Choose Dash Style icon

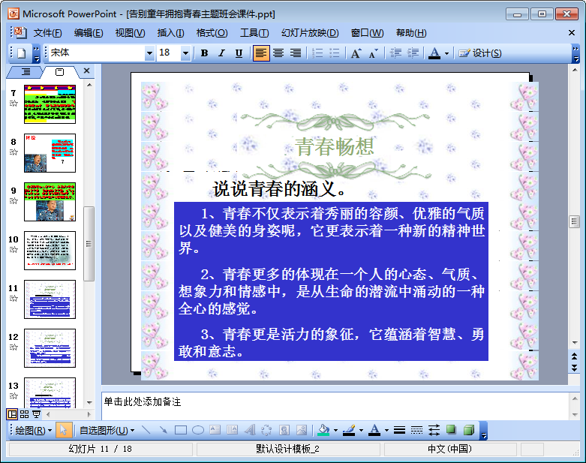(x=416, y=431)
